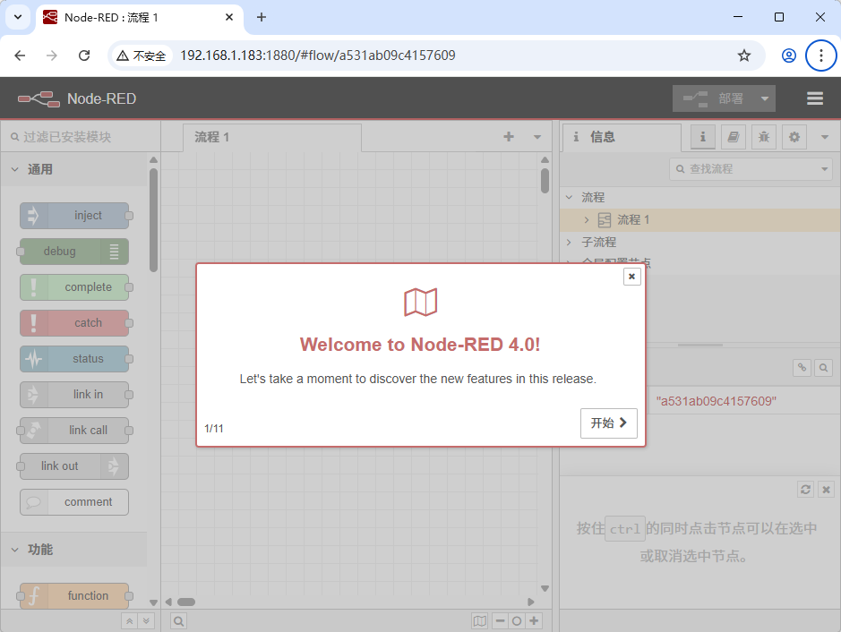This screenshot has width=841, height=632.
Task: Select the comment node in palette
Action: pyautogui.click(x=74, y=502)
